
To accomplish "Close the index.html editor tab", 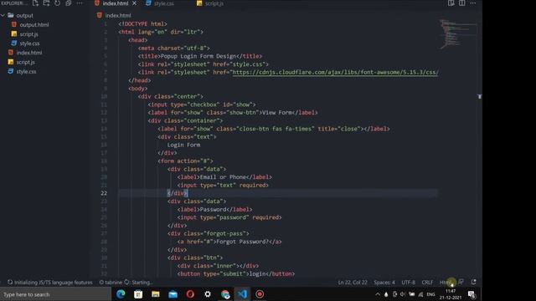I will point(134,3).
